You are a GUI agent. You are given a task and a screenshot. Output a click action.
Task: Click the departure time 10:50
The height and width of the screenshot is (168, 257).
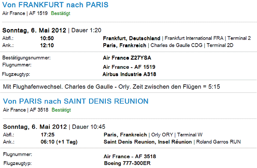[47, 38]
